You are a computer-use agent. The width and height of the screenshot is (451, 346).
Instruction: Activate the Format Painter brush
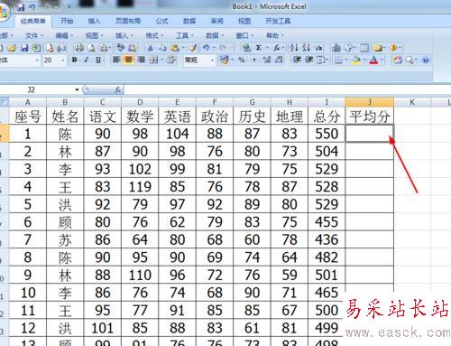click(193, 48)
